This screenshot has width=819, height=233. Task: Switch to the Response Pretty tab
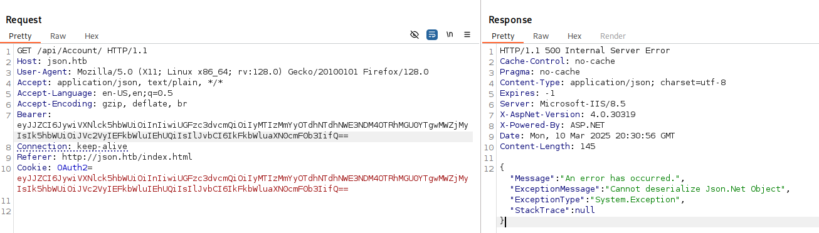[503, 36]
